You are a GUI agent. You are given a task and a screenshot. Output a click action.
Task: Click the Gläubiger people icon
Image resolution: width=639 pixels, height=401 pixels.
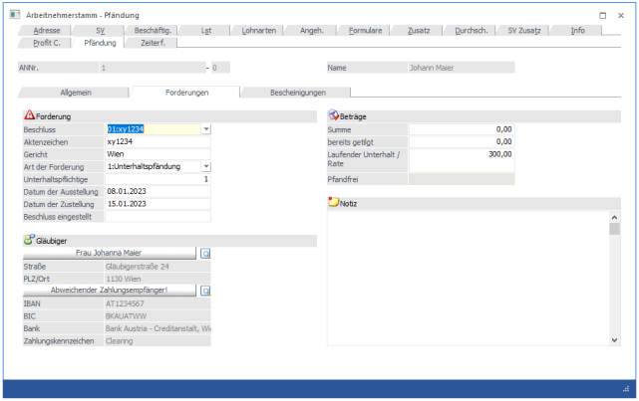pos(28,240)
